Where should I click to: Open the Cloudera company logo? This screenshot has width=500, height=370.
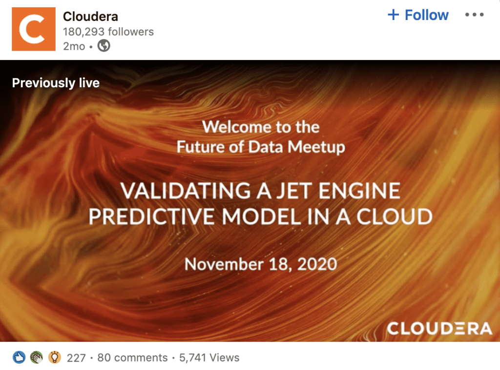tap(33, 30)
